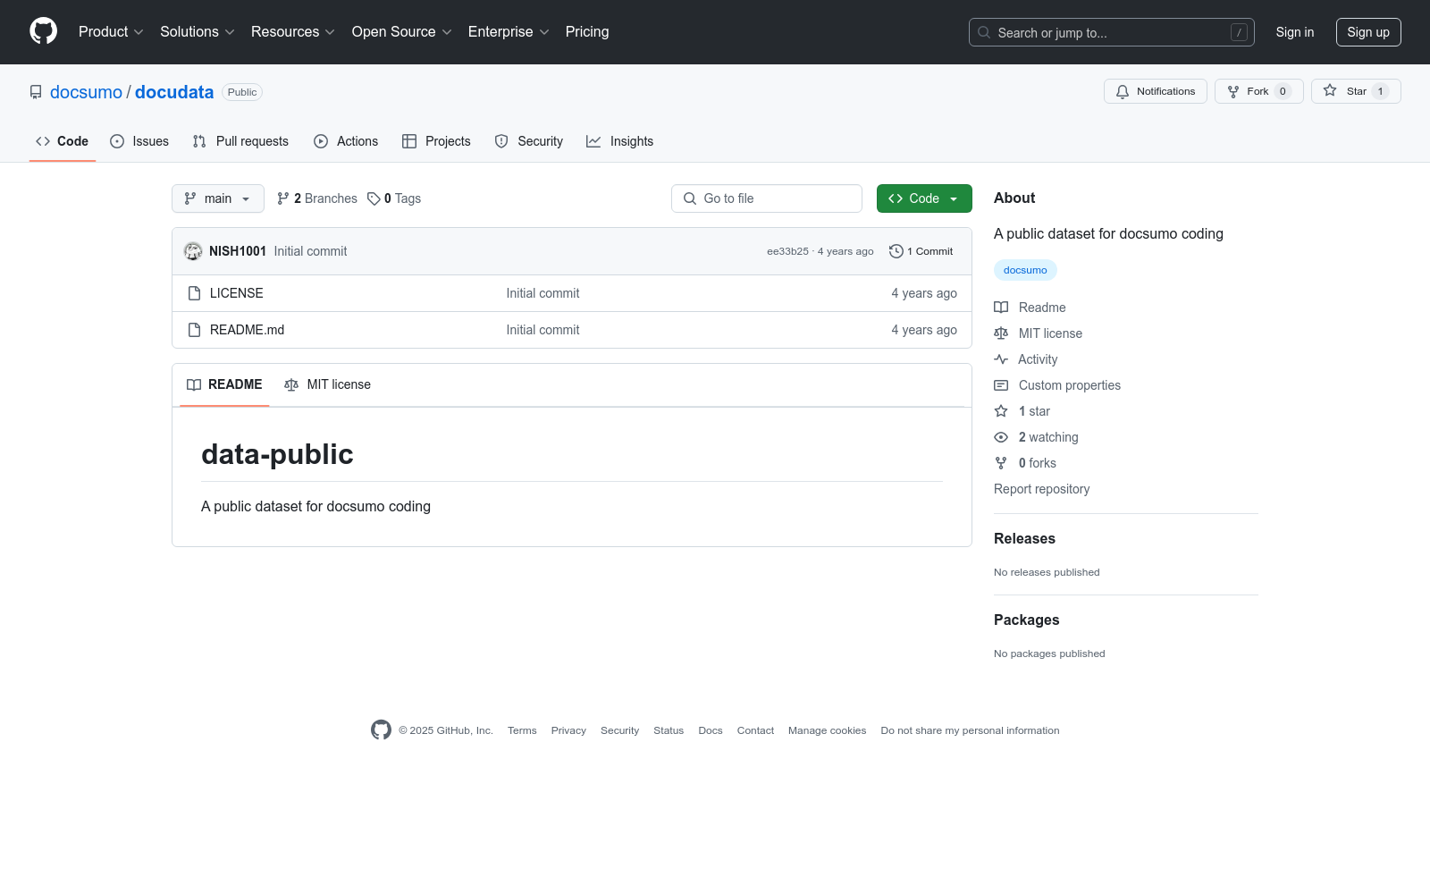Open the Product dropdown menu
The height and width of the screenshot is (894, 1430).
point(111,32)
